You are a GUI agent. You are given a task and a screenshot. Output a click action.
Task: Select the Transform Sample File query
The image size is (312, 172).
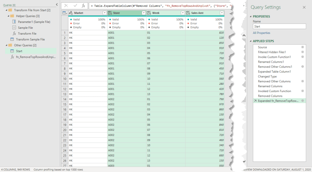30,39
